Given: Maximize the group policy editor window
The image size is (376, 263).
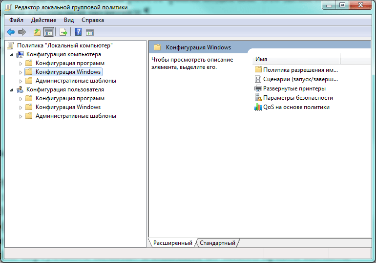Looking at the screenshot, I should (342, 5).
